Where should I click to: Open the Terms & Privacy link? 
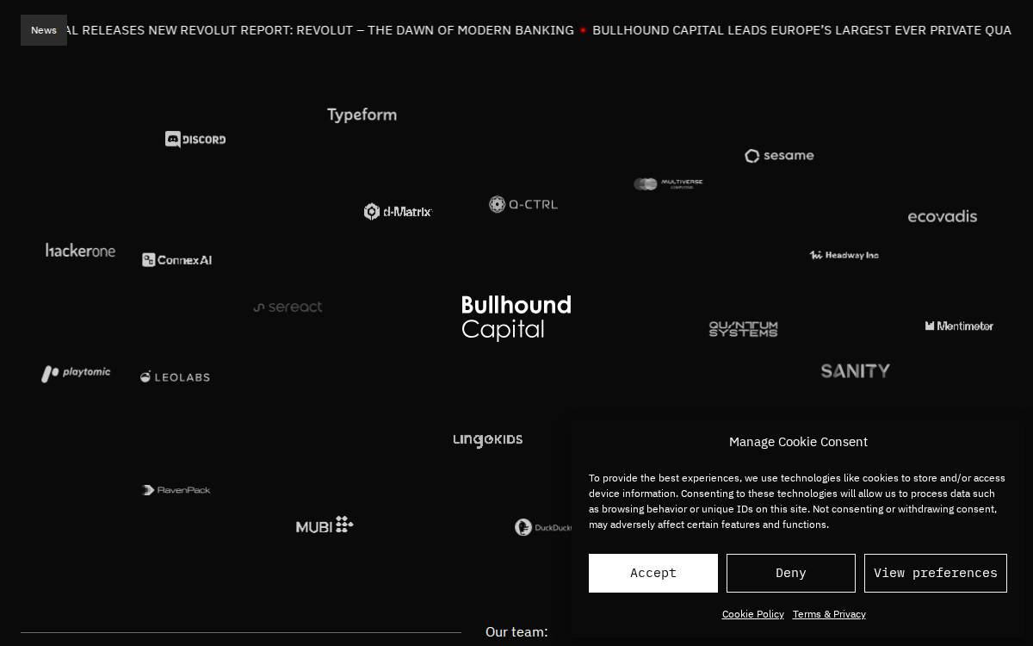[x=829, y=614]
